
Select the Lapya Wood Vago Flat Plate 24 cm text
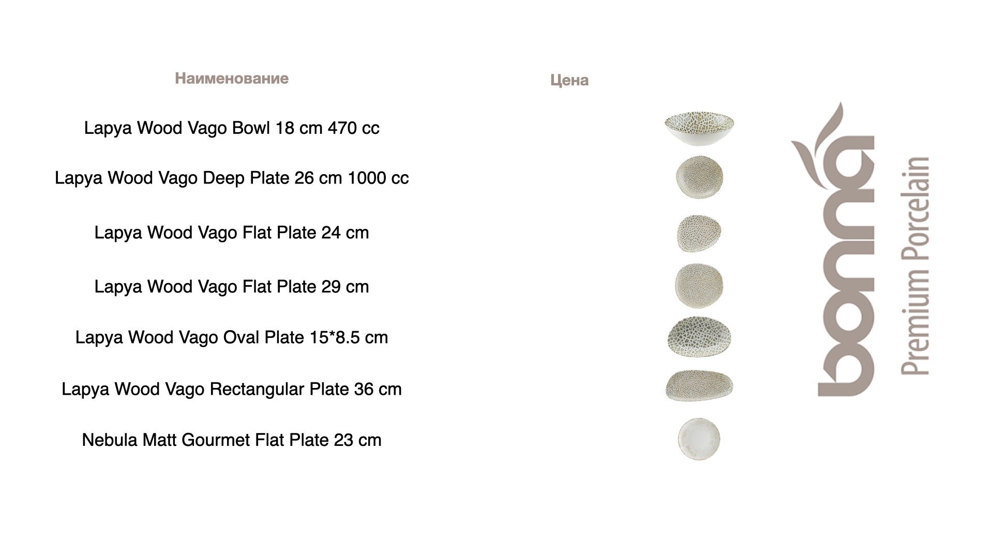(232, 233)
